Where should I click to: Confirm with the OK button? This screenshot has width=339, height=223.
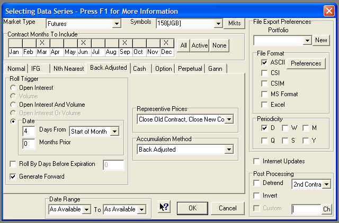click(x=192, y=208)
